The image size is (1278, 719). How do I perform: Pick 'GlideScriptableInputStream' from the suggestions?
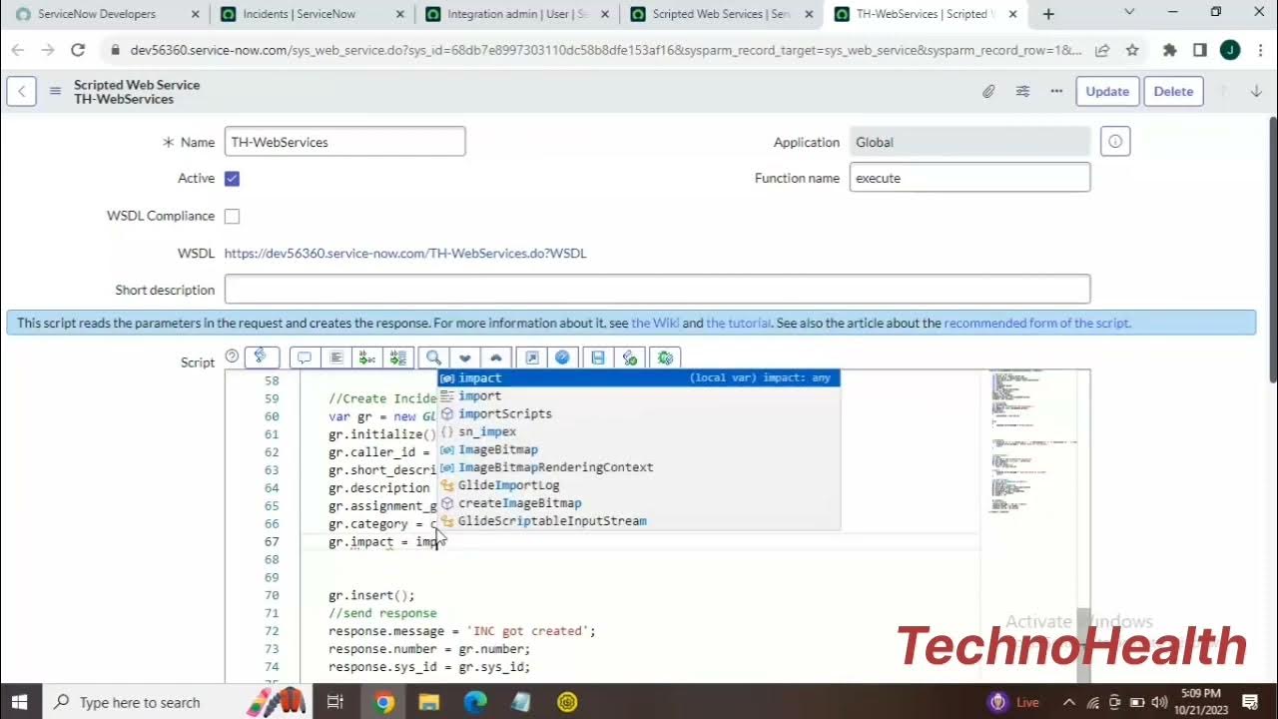pos(639,521)
